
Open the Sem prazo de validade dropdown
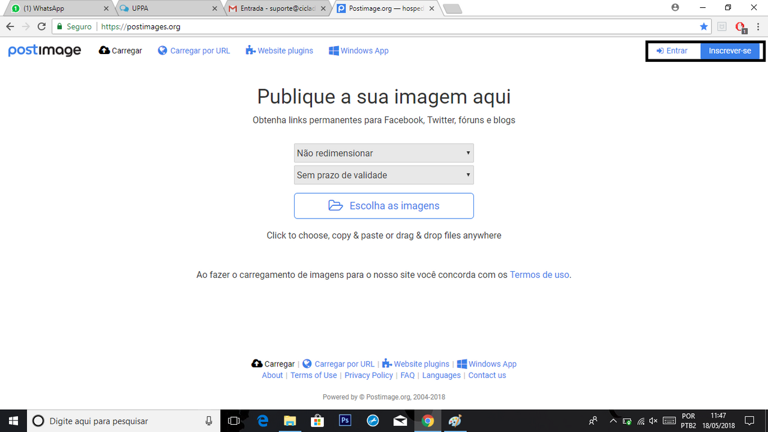[384, 175]
